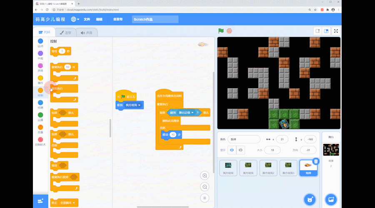Select the 运算 operators block category
This screenshot has width=375, height=208.
(40, 117)
